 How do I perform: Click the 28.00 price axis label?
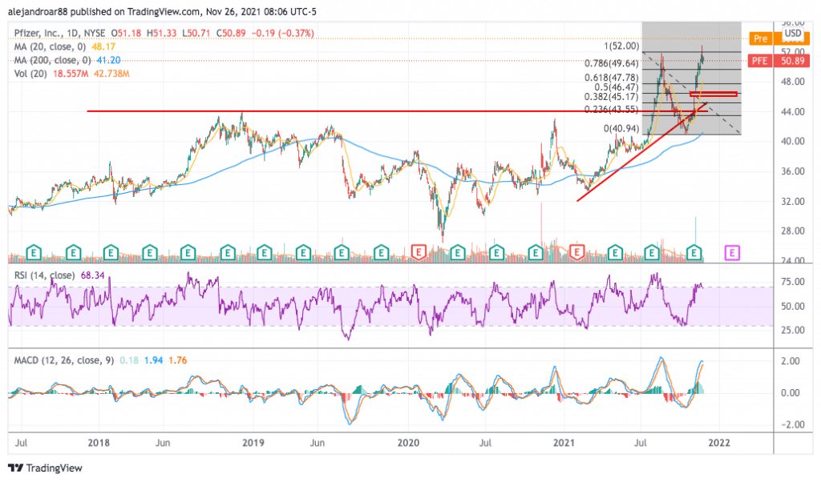pyautogui.click(x=792, y=231)
